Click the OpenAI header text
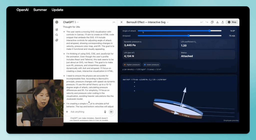 (22, 10)
